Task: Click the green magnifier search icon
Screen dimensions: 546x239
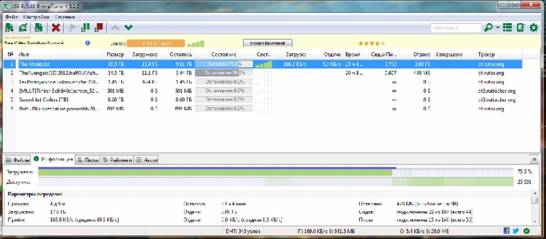Action: tap(488, 27)
